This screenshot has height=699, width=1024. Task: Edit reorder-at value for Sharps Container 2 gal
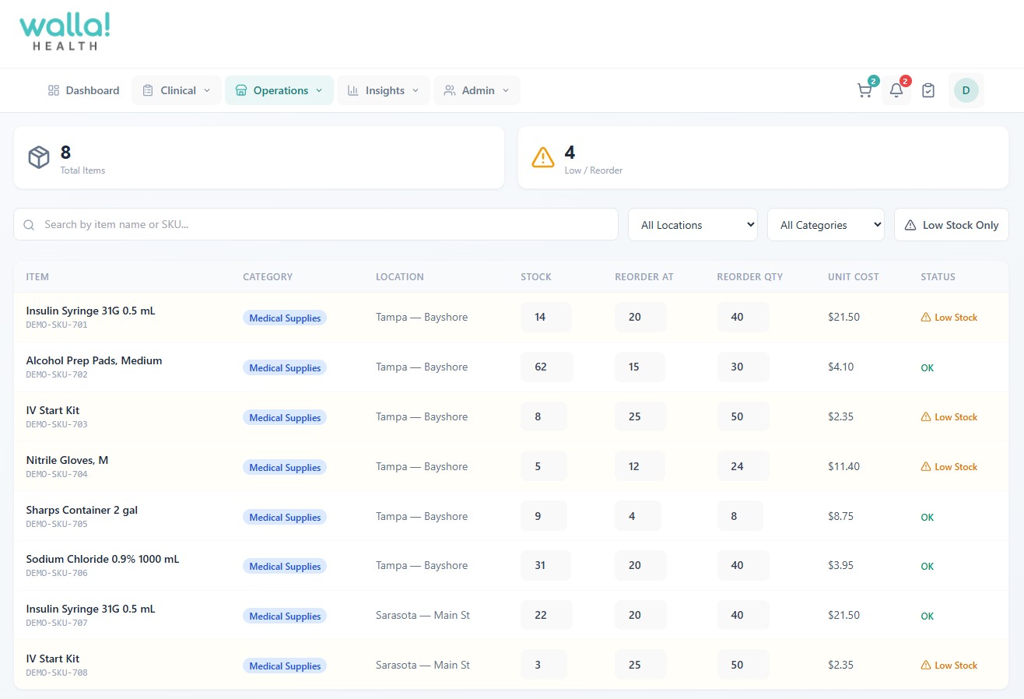(x=638, y=516)
